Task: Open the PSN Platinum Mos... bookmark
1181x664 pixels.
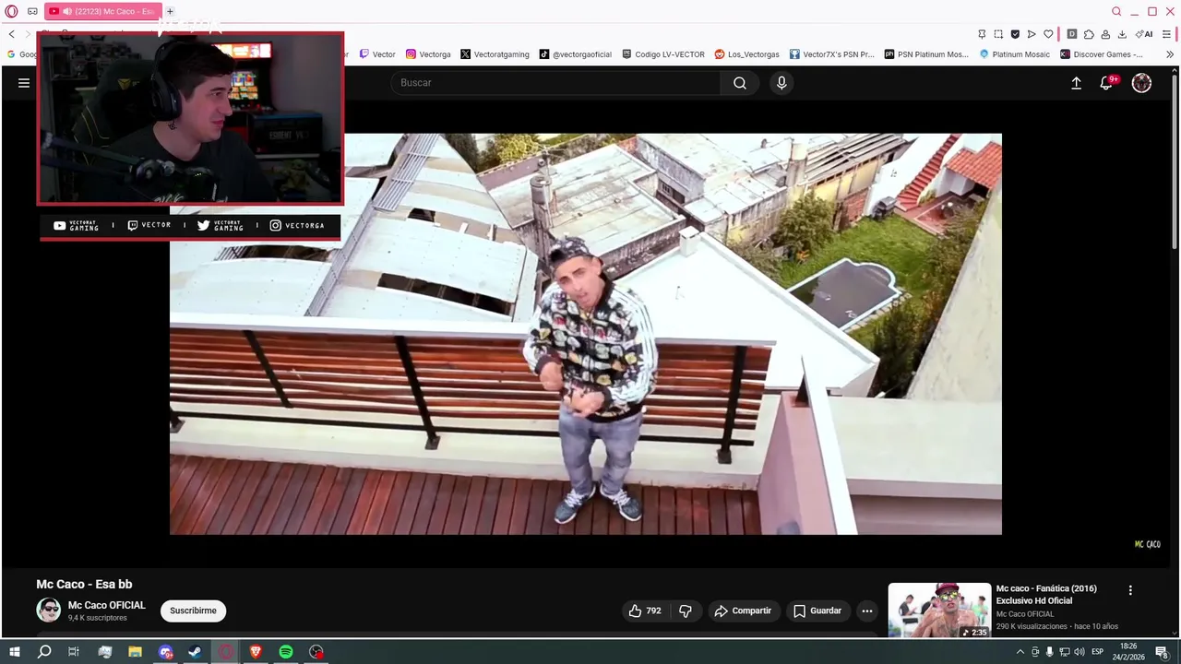Action: [926, 54]
